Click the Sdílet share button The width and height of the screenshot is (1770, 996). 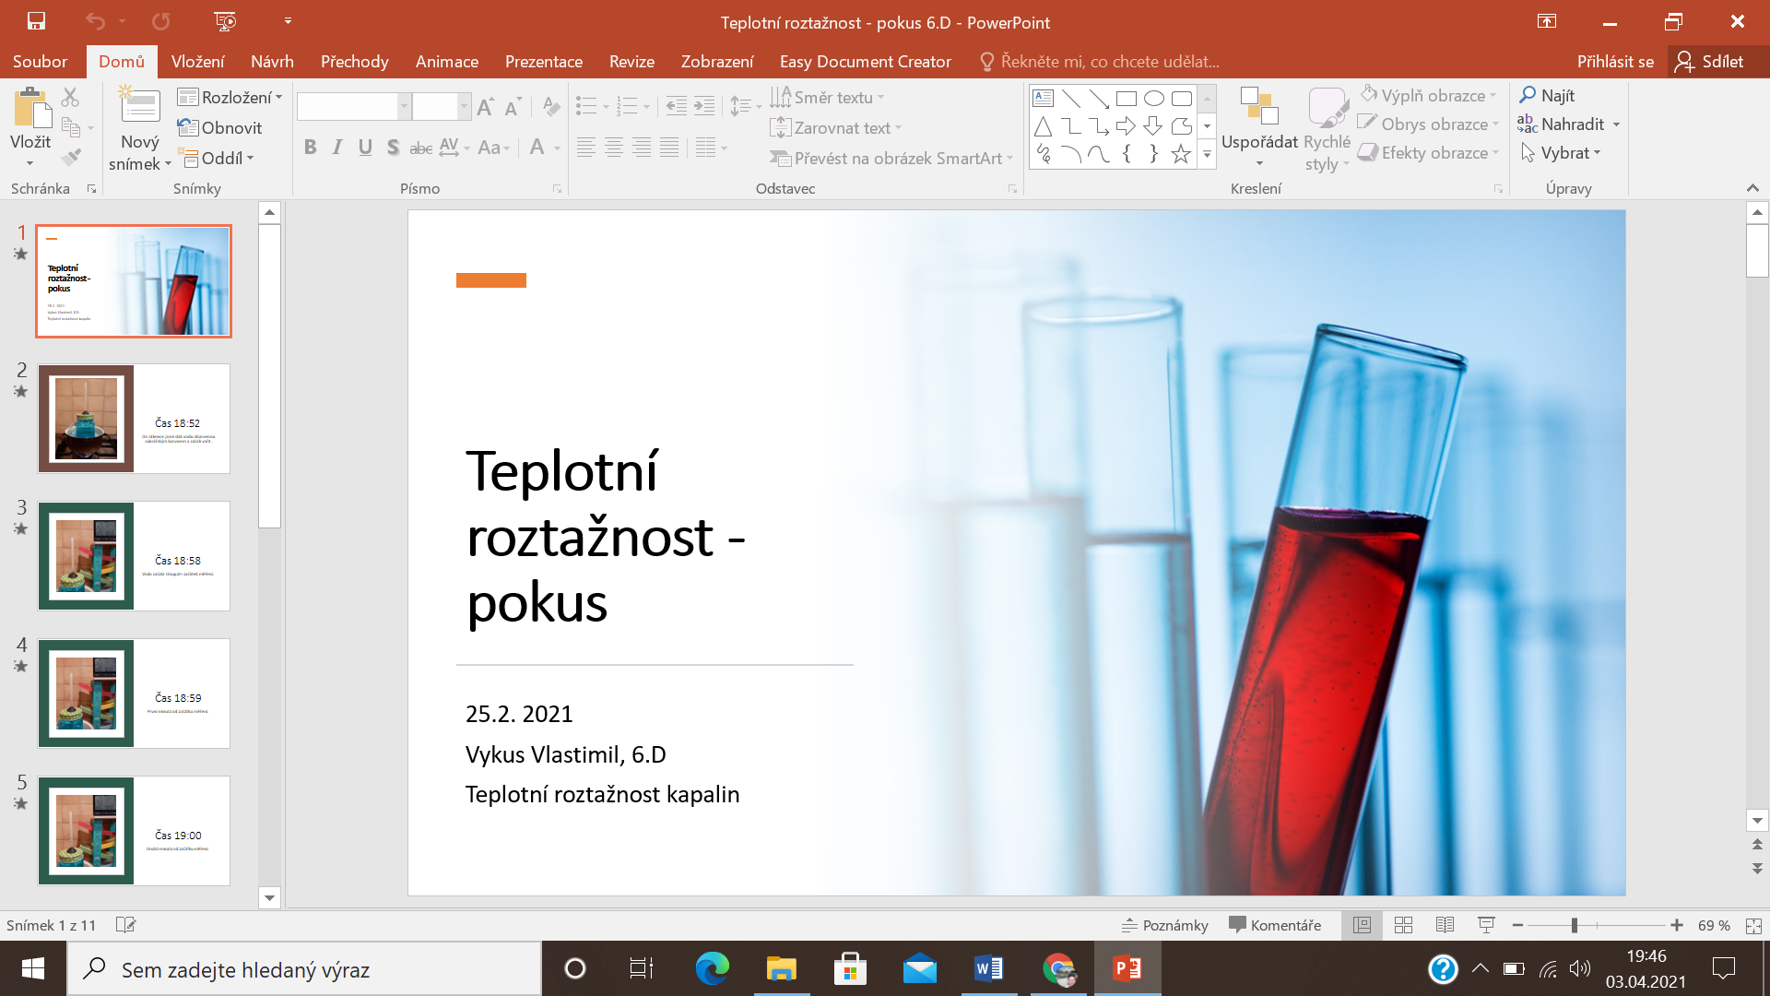tap(1711, 61)
